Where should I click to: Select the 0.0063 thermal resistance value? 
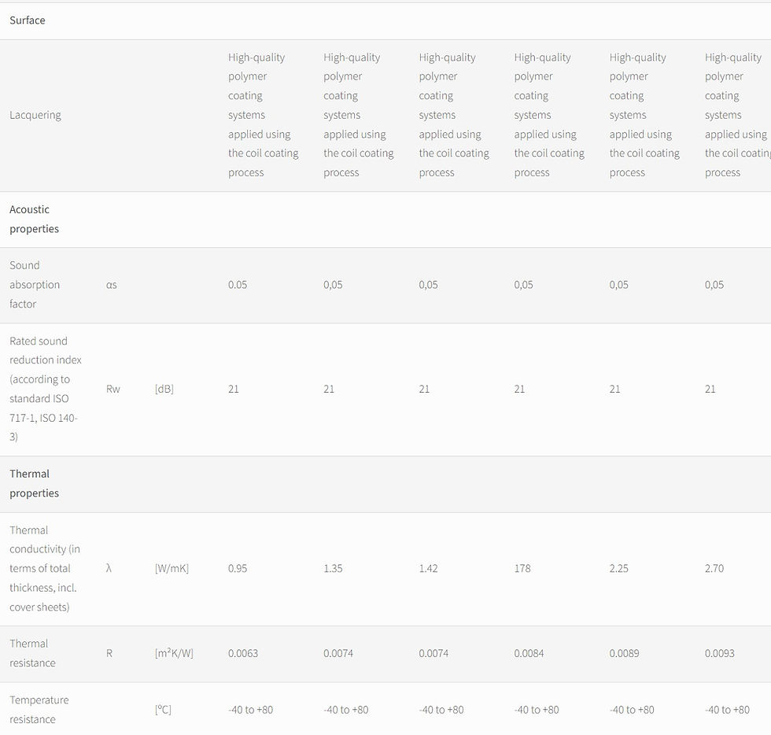point(243,653)
